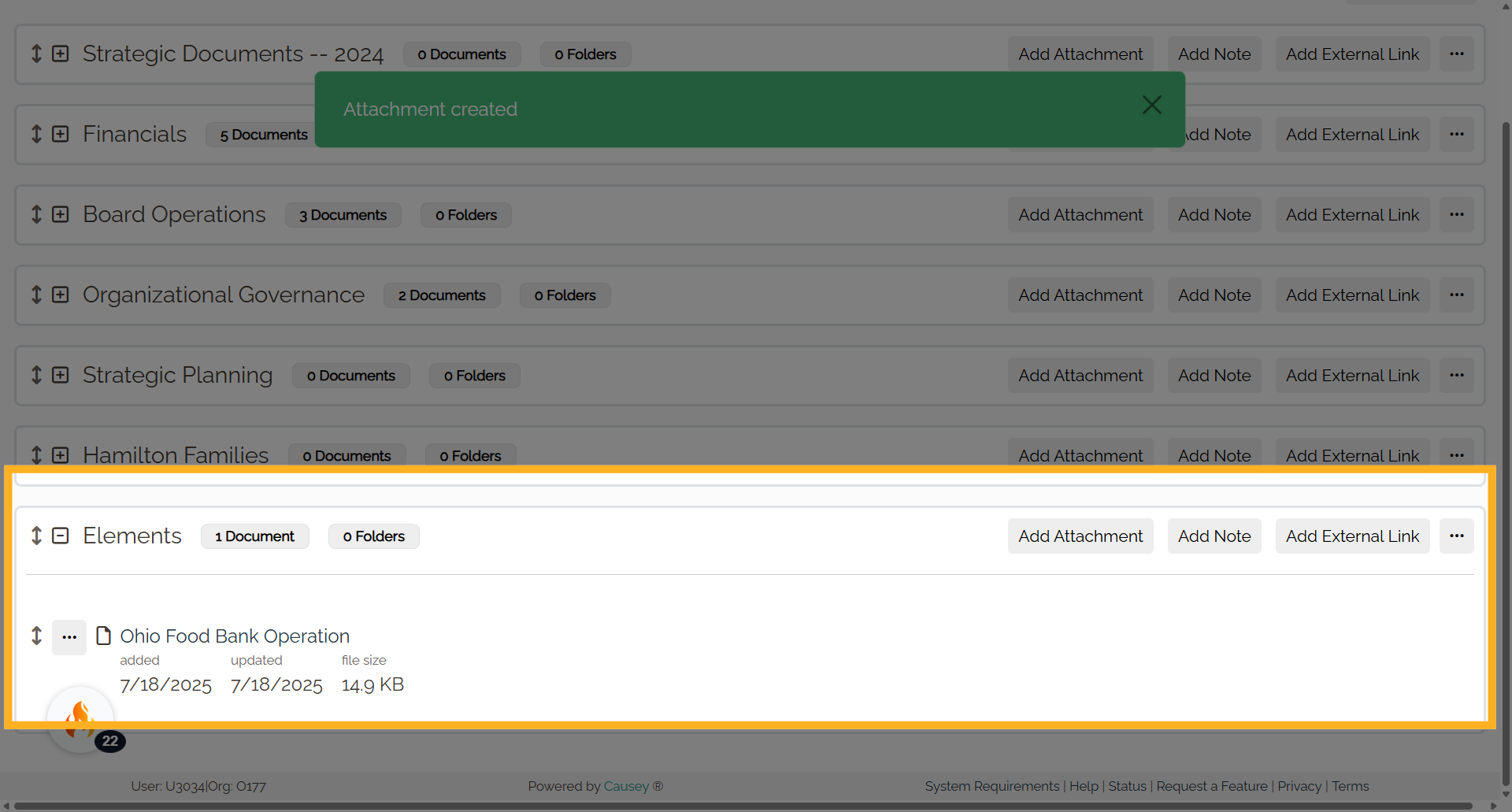This screenshot has width=1512, height=812.
Task: Open more options for Organizational Governance
Action: (x=1457, y=295)
